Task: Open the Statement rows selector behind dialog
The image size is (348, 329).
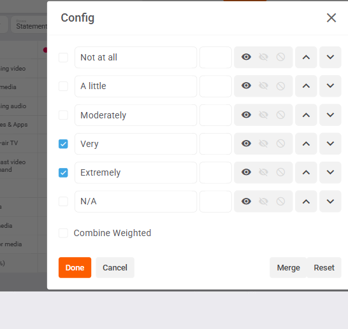Action: tap(29, 25)
